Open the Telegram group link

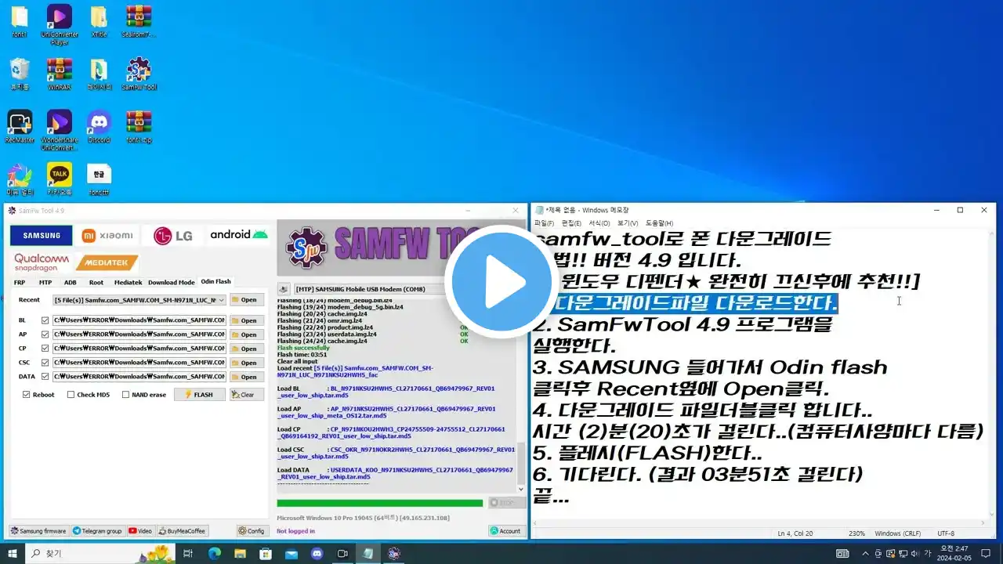(98, 530)
